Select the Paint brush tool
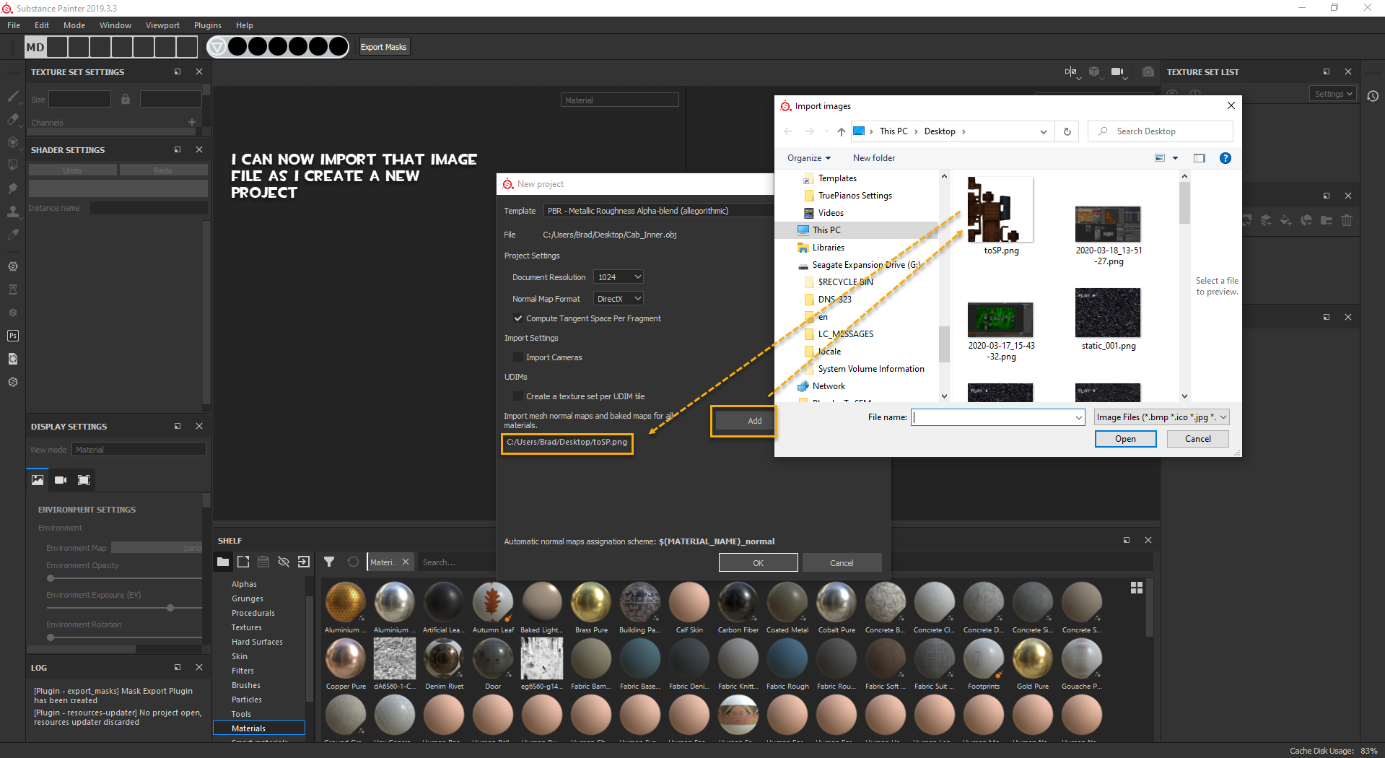This screenshot has width=1385, height=758. pyautogui.click(x=12, y=96)
